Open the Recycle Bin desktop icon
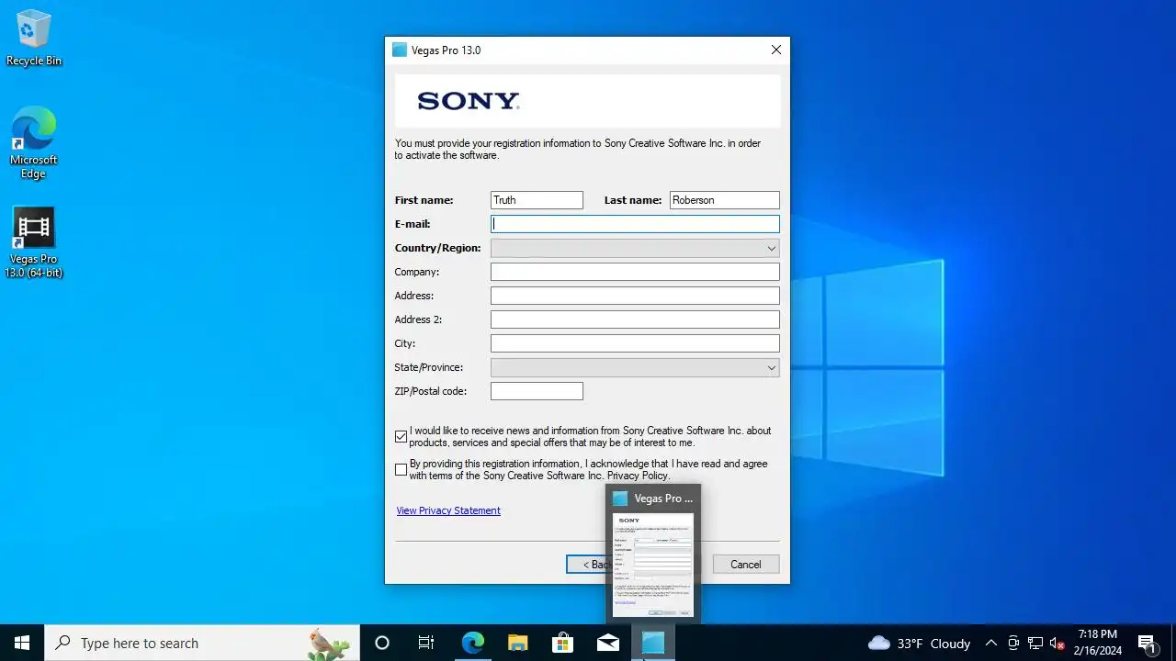The height and width of the screenshot is (661, 1176). click(x=34, y=39)
